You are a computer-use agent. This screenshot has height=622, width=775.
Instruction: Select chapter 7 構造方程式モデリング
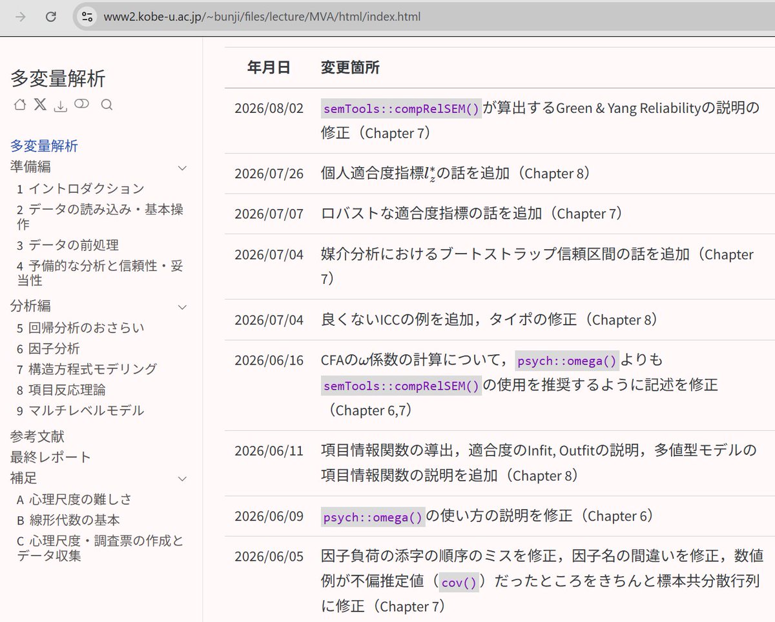(x=87, y=369)
